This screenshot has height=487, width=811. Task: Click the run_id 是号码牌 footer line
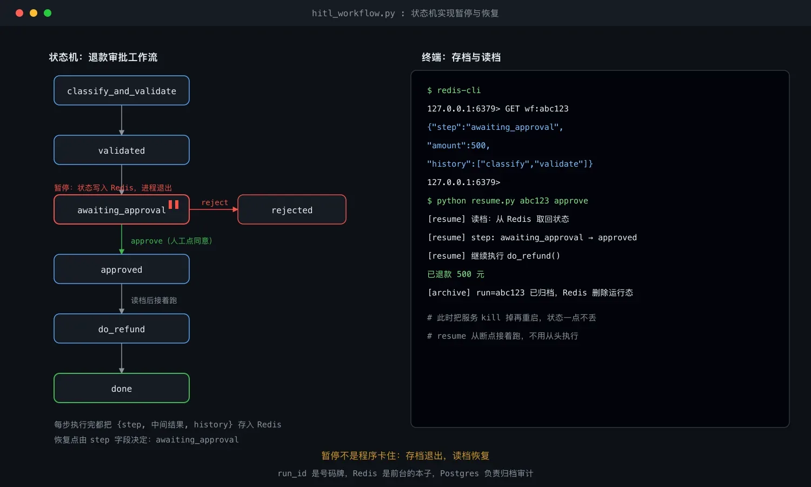click(x=405, y=473)
